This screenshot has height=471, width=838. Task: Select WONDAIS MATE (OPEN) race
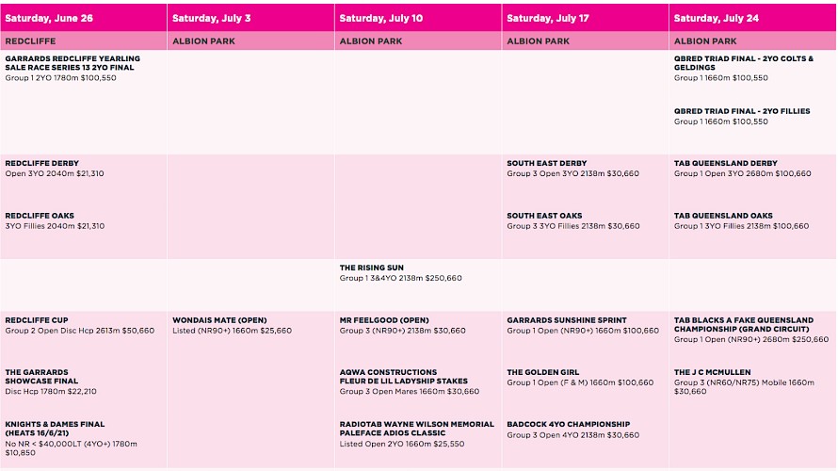219,320
